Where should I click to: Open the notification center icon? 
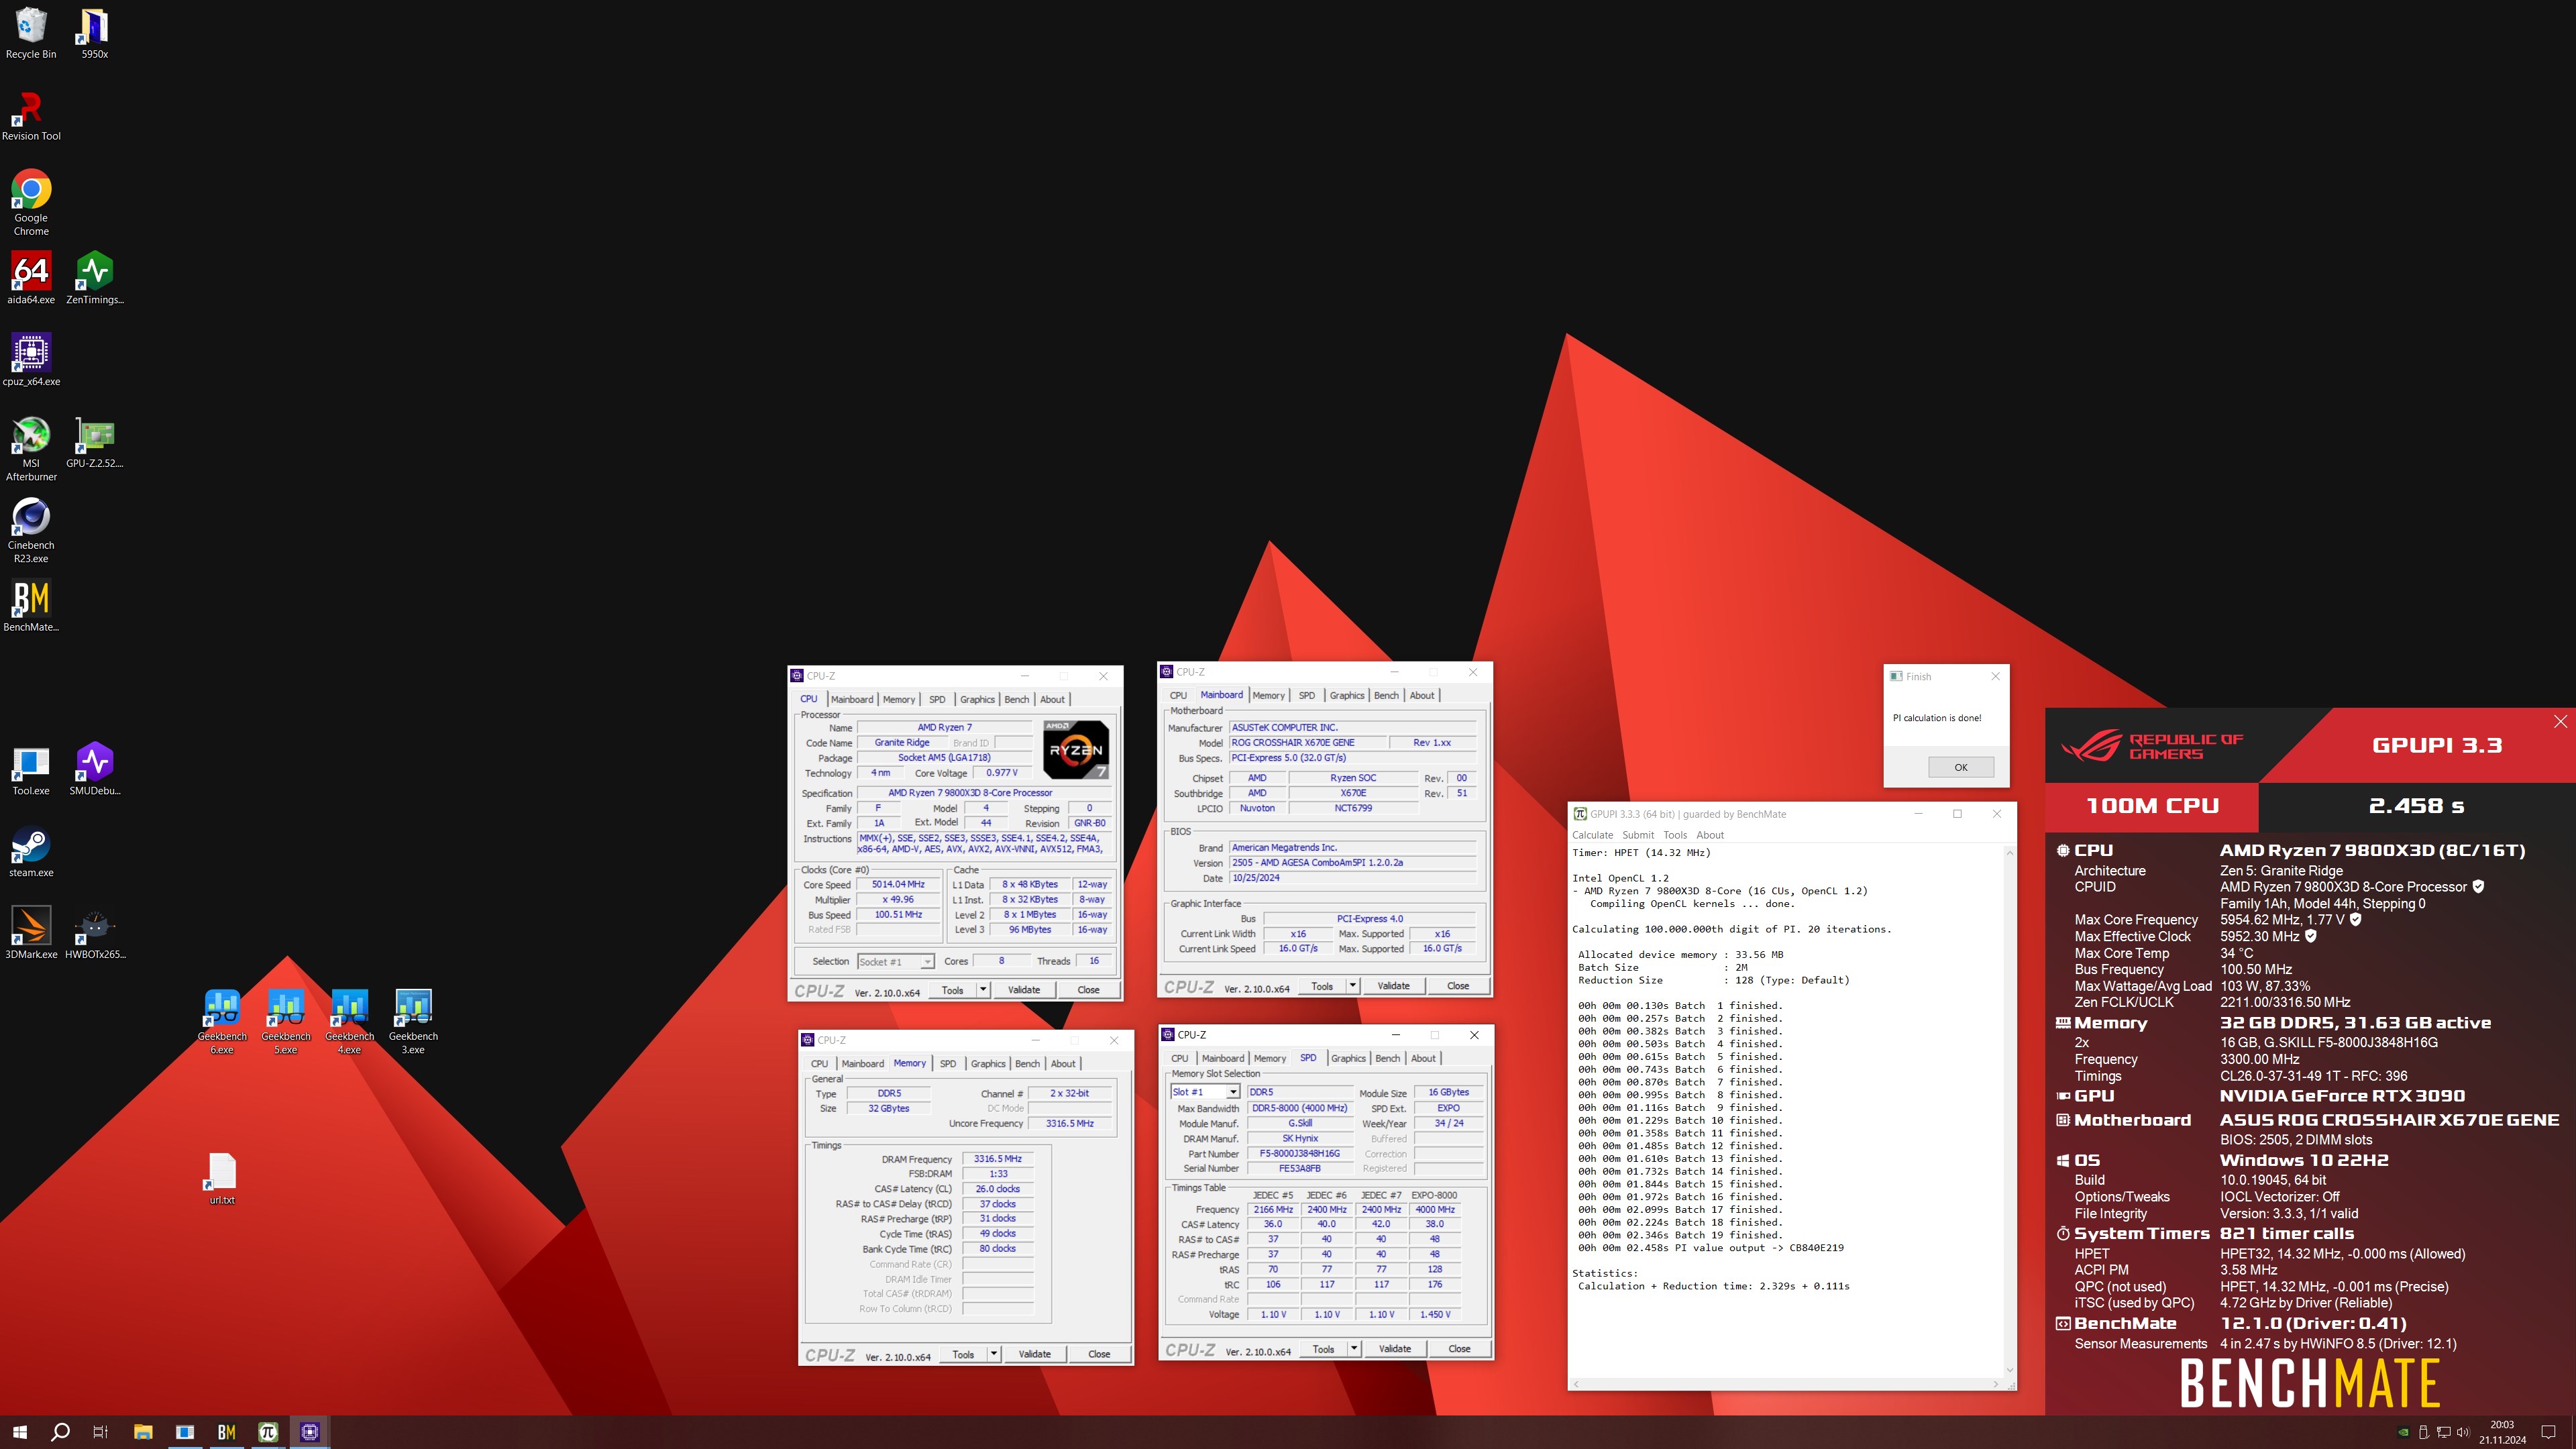click(2549, 1432)
